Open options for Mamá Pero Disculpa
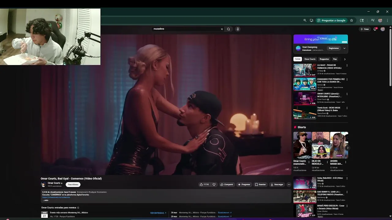Screen dimensions: 392x220 point(347,206)
